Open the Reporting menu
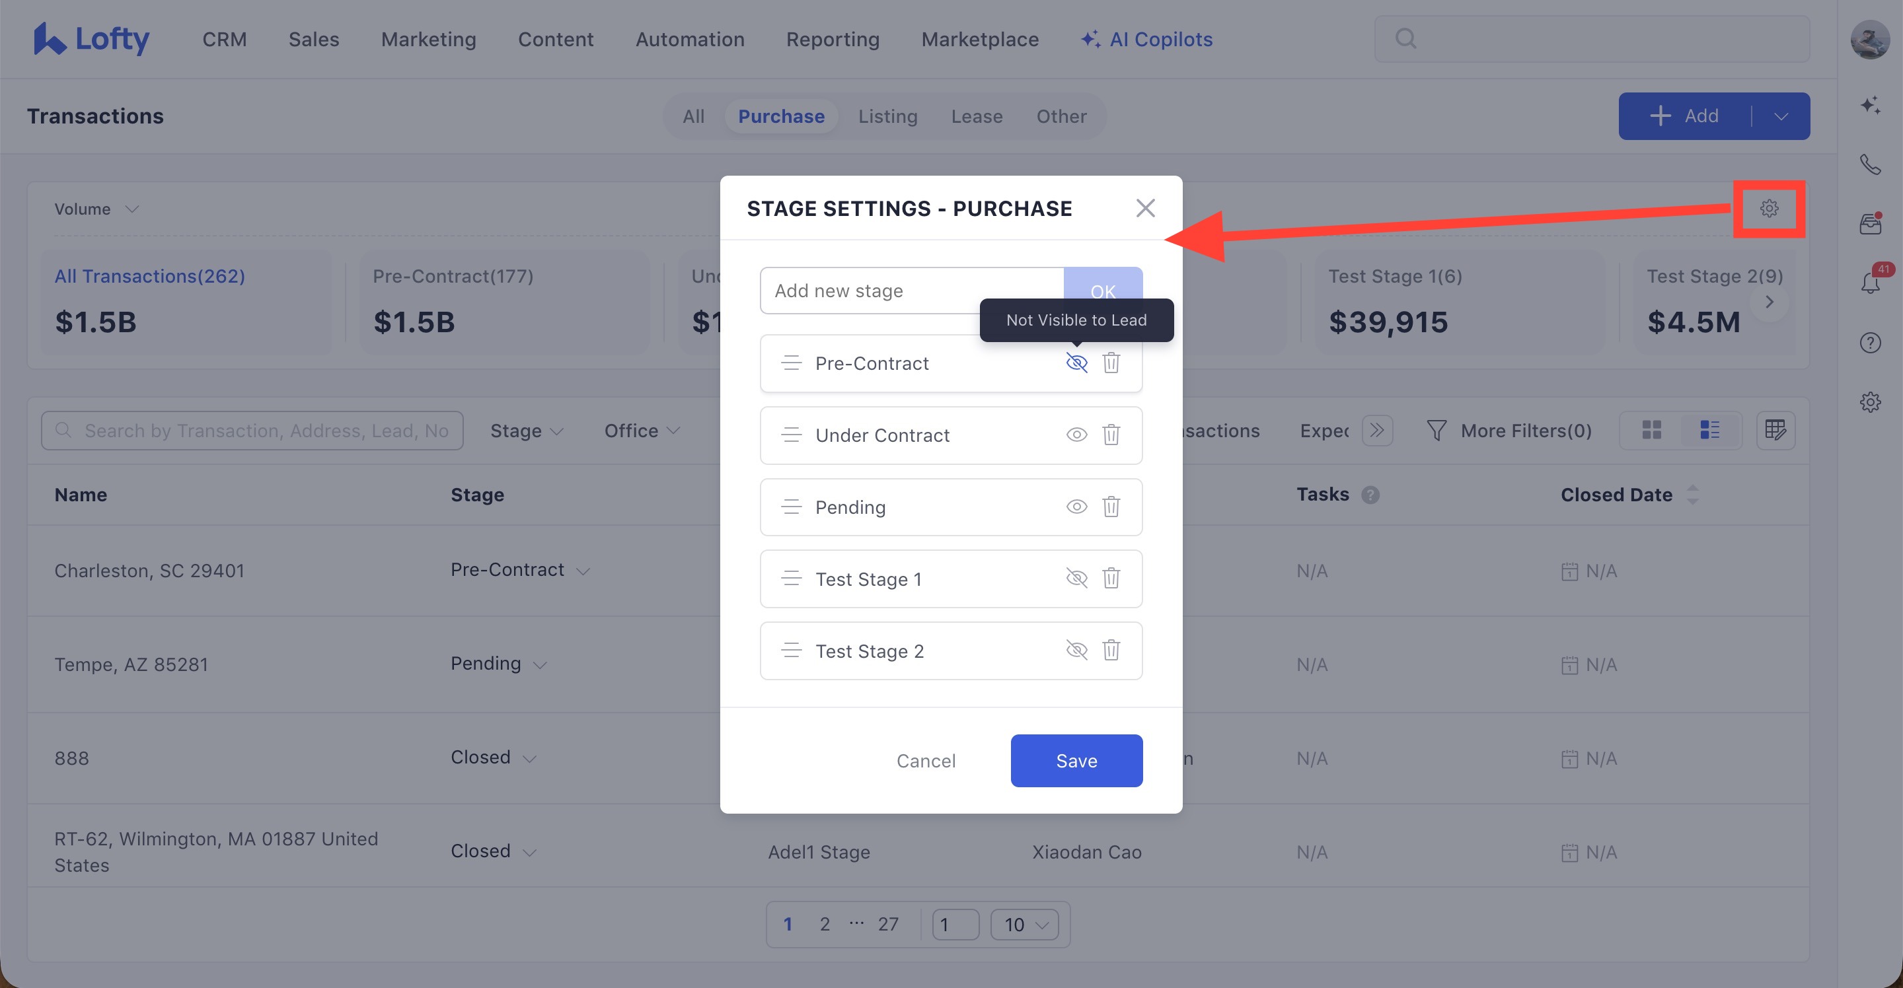The image size is (1903, 988). (x=833, y=39)
